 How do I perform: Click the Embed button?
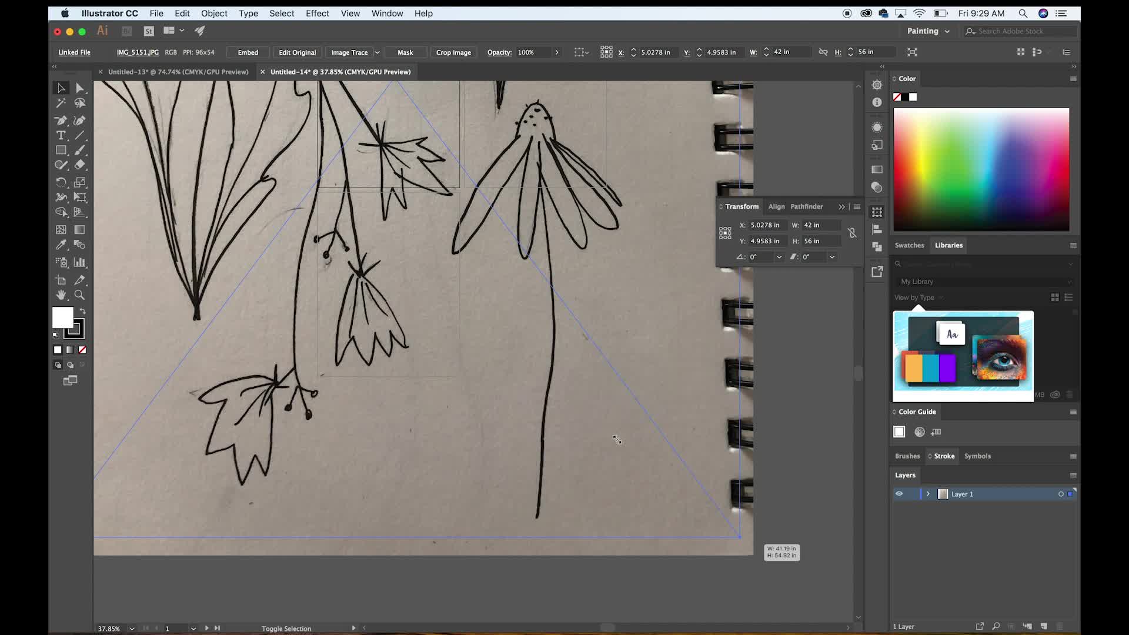point(248,52)
